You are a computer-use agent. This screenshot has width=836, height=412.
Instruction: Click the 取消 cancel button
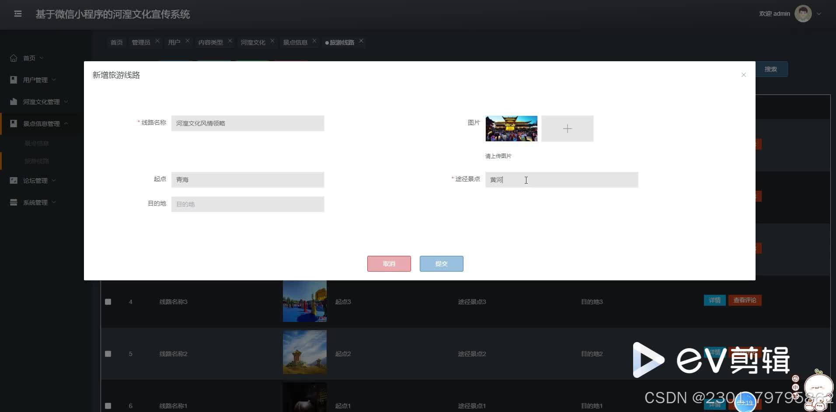tap(389, 264)
